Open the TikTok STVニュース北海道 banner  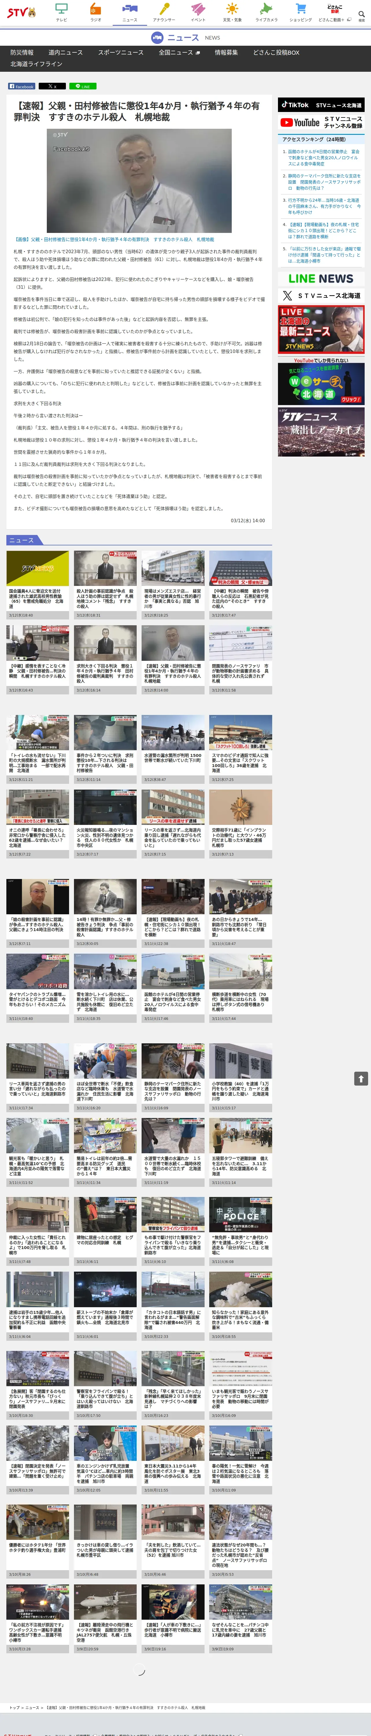click(321, 105)
